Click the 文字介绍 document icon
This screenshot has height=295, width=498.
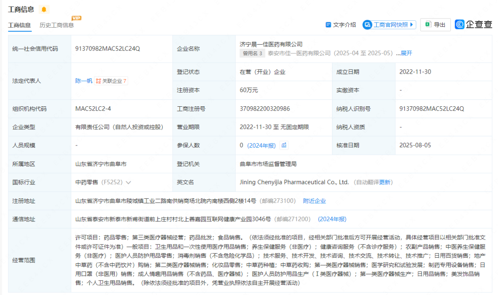coord(328,25)
